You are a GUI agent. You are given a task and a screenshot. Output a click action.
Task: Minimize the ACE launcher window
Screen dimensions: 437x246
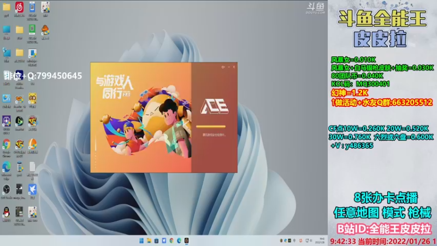(x=229, y=67)
